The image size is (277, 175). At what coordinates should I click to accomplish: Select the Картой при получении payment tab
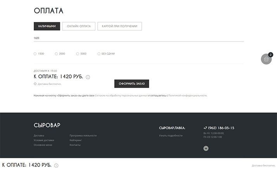coord(119,26)
